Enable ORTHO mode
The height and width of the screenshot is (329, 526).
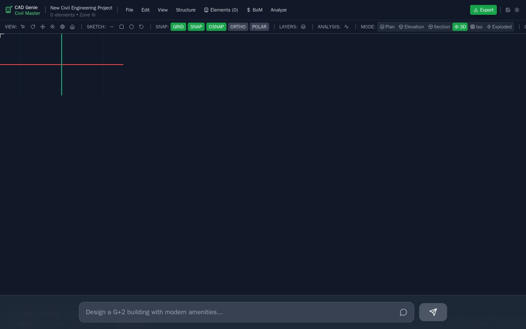(238, 27)
